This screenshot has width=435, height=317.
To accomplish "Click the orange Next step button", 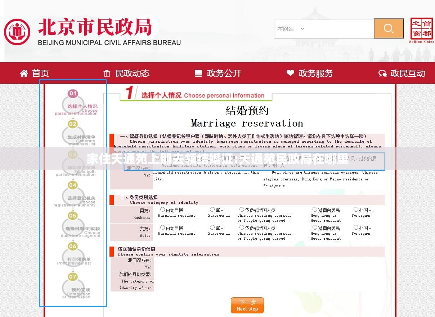I will point(247,305).
